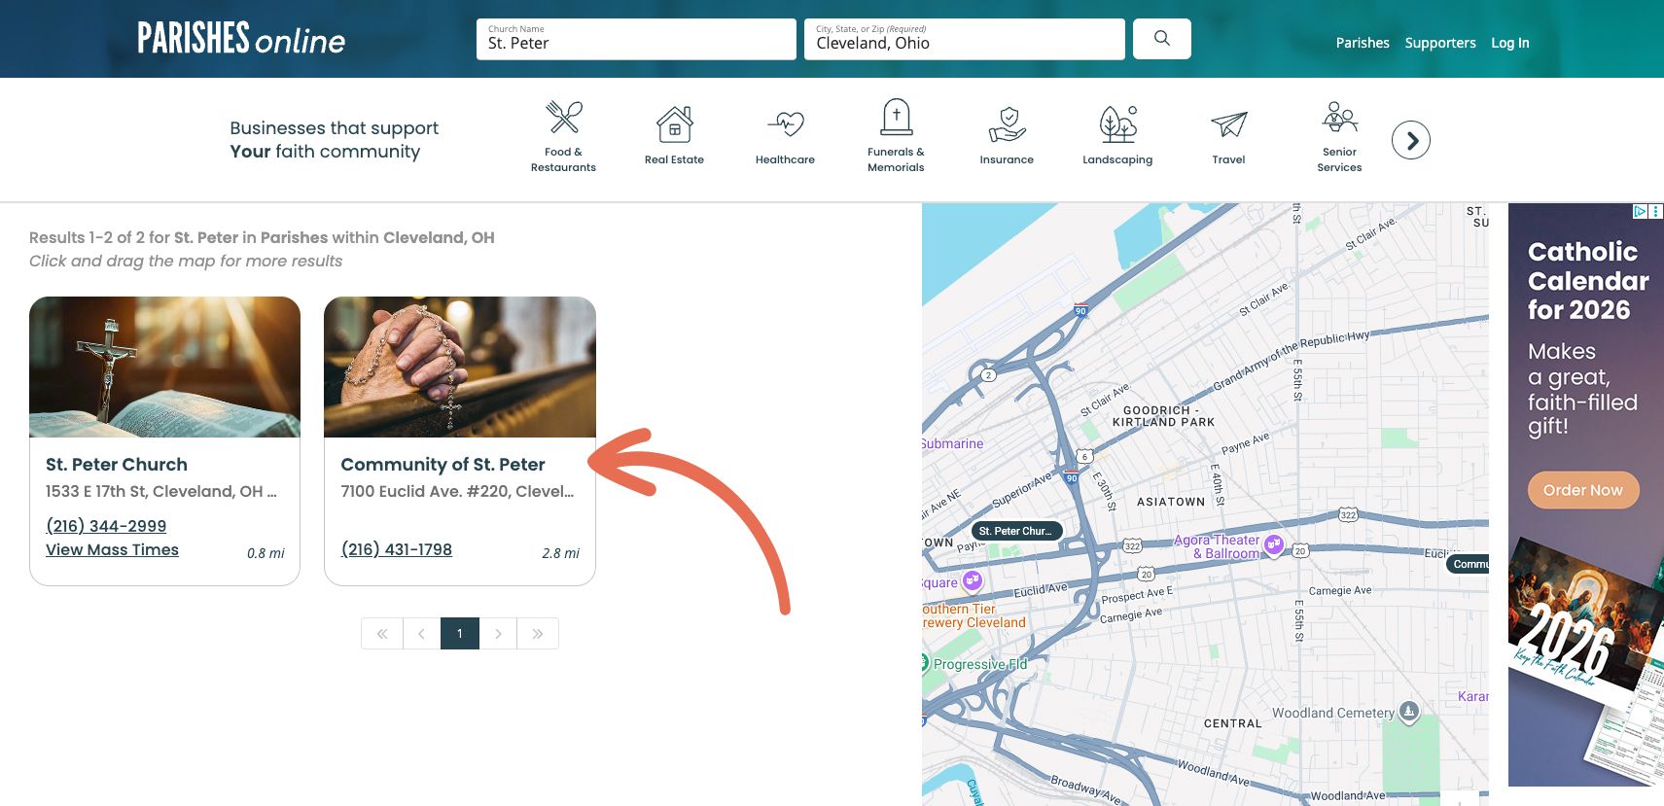Show more categories with the right chevron
Screen dimensions: 1664x806
1411,140
